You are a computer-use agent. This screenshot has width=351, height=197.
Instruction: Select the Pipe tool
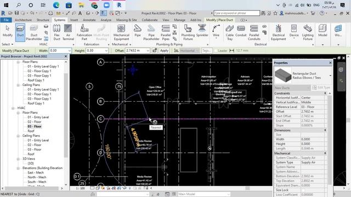click(x=138, y=31)
